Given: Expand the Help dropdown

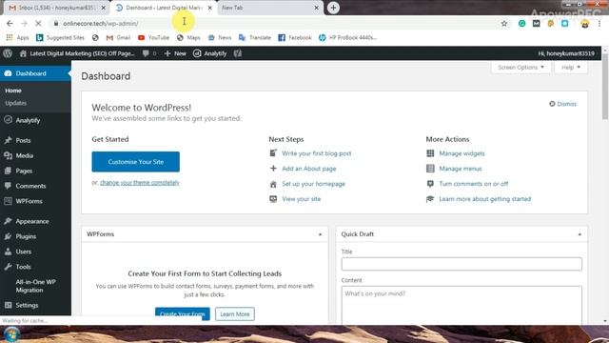Looking at the screenshot, I should point(571,68).
